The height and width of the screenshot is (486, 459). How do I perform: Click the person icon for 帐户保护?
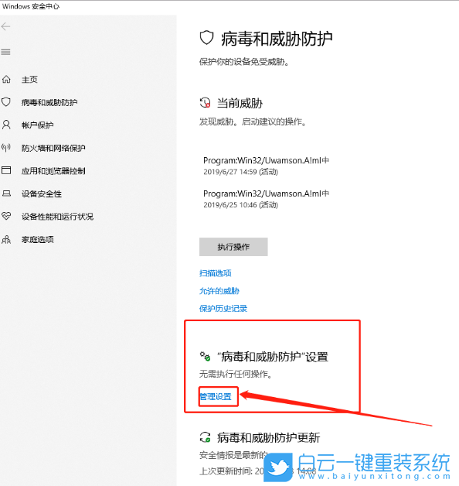click(x=6, y=125)
